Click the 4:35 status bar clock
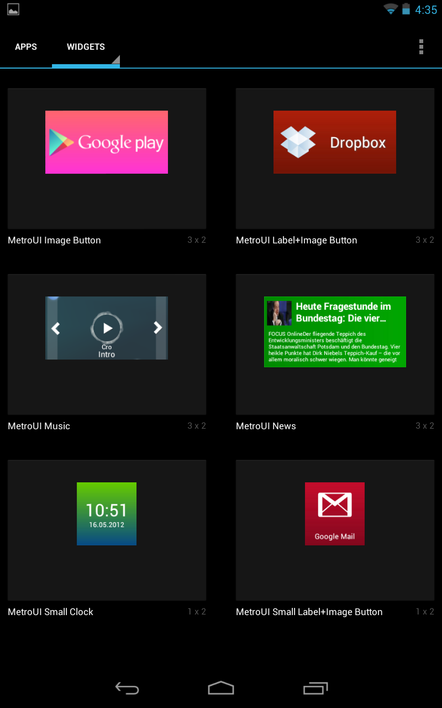Screen dimensions: 442x708 point(426,10)
